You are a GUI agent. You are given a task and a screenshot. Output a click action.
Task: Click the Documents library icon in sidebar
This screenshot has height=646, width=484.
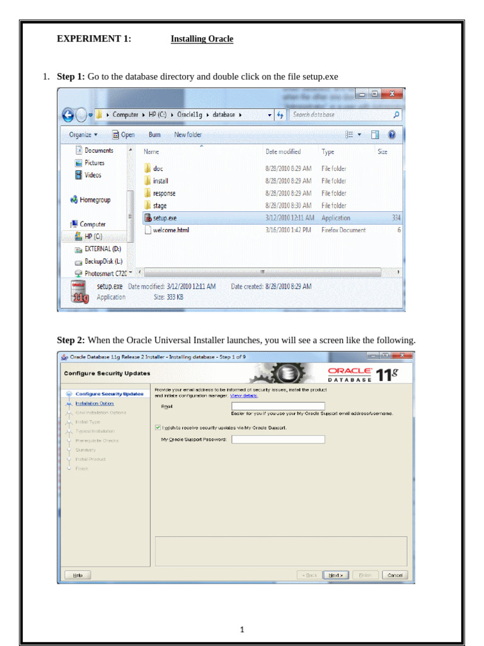coord(79,150)
